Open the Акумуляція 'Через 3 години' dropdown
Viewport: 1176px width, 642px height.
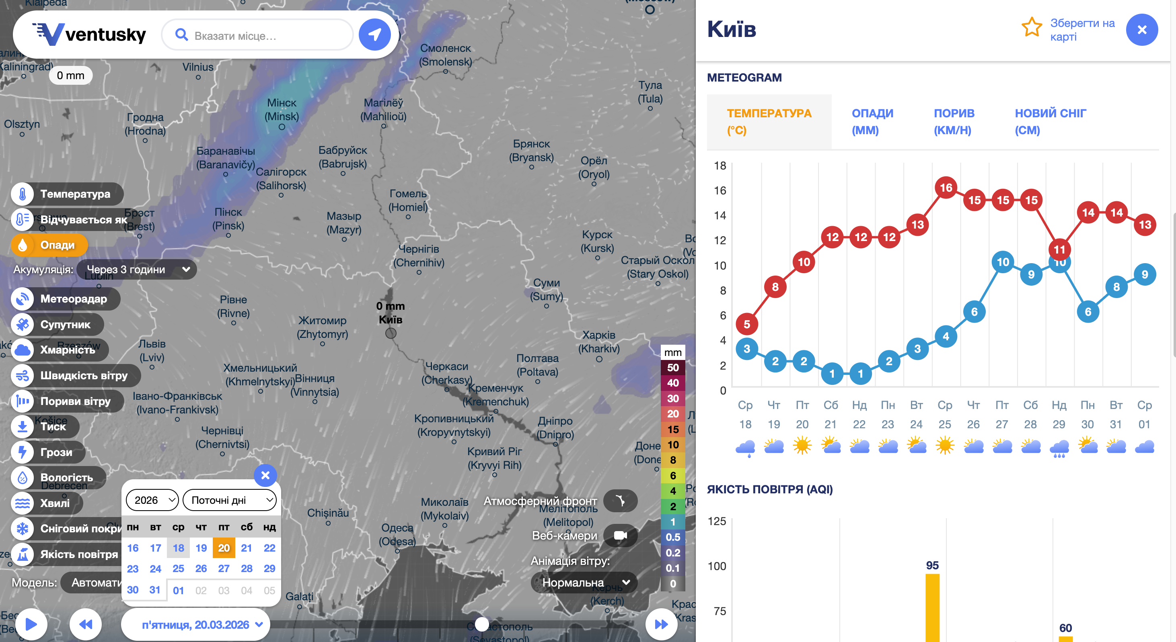[x=137, y=270]
